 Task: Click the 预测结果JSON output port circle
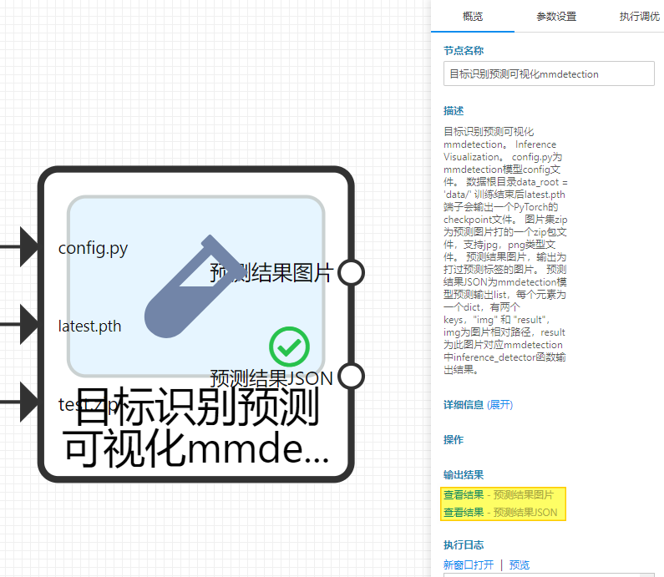point(352,377)
